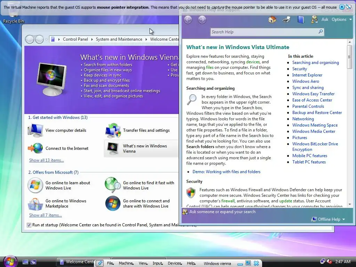Click Go online to learn about Windows Live icon

coord(35,185)
